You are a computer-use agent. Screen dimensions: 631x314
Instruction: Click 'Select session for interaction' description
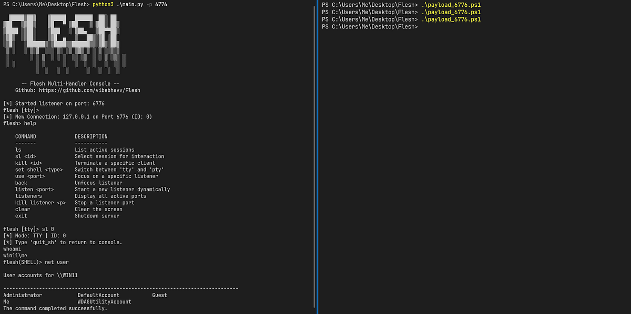119,156
